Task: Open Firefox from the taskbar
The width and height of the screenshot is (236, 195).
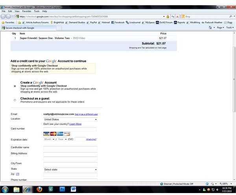Action: click(39, 190)
